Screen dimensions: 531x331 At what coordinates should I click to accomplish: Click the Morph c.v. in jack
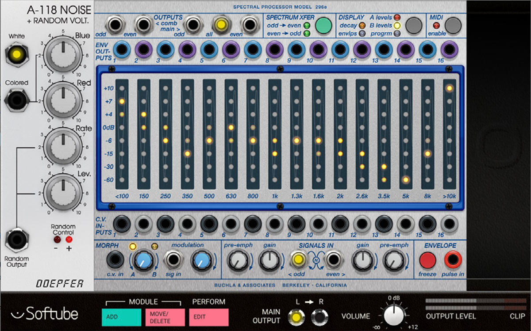pos(116,260)
